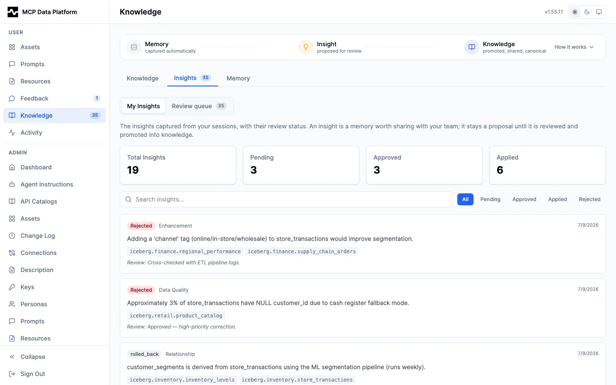Select the Review queue segment

[199, 106]
